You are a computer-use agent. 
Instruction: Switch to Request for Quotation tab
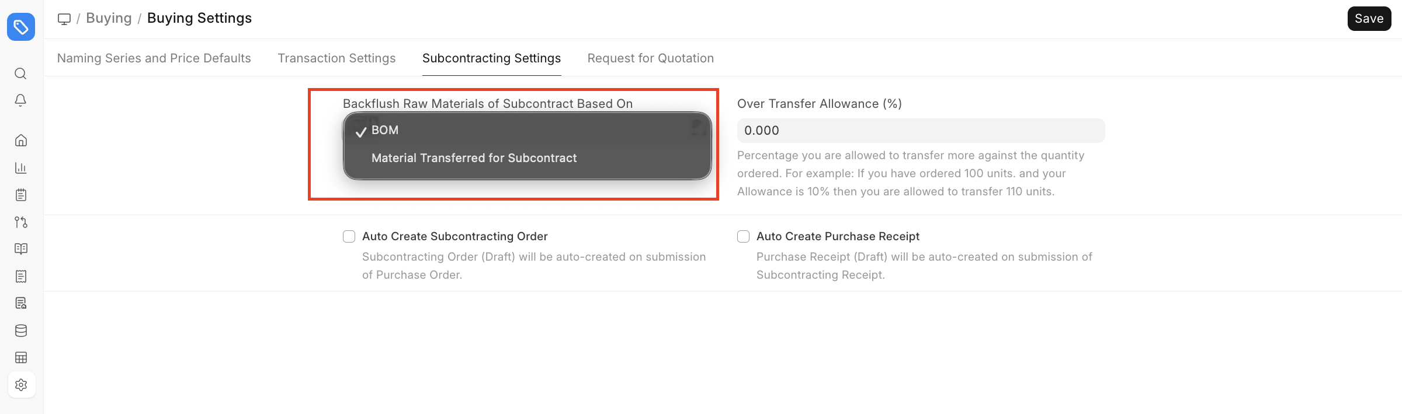click(x=651, y=58)
